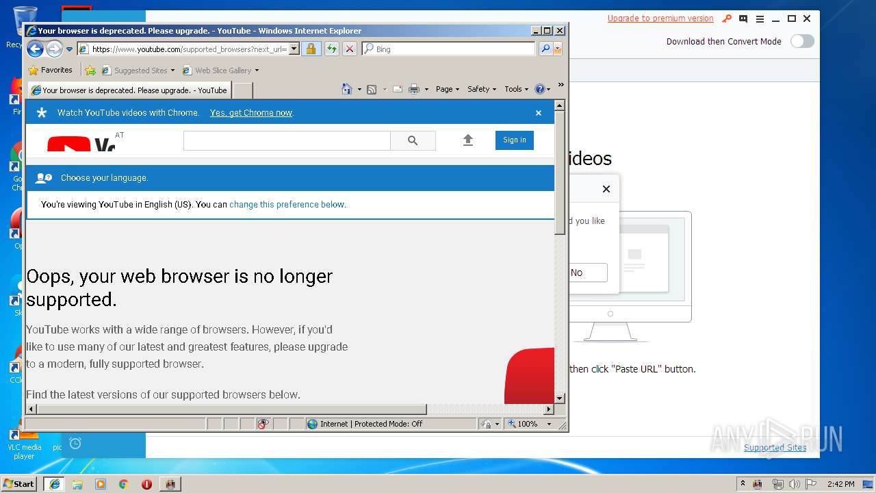Open the recent pages dropdown arrow

click(69, 49)
